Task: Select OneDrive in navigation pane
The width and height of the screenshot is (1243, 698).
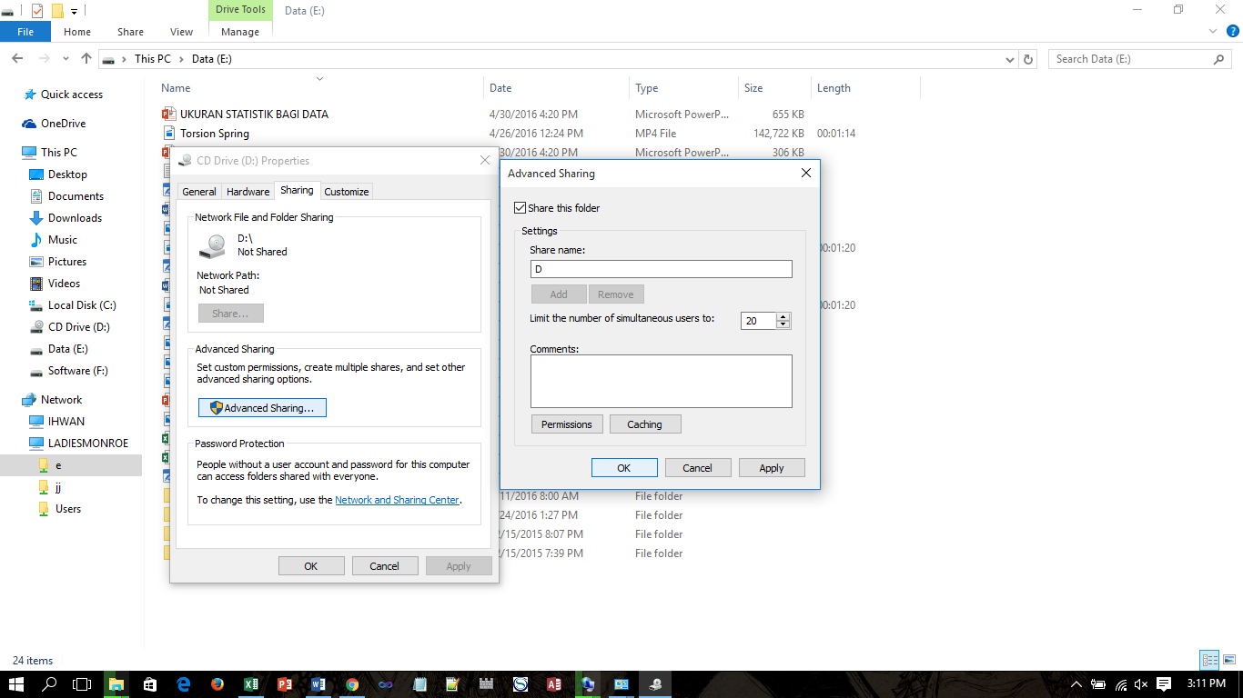Action: click(x=63, y=124)
